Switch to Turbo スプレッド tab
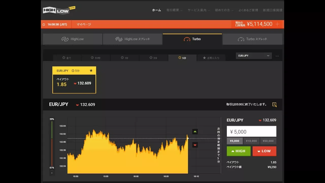 252,39
